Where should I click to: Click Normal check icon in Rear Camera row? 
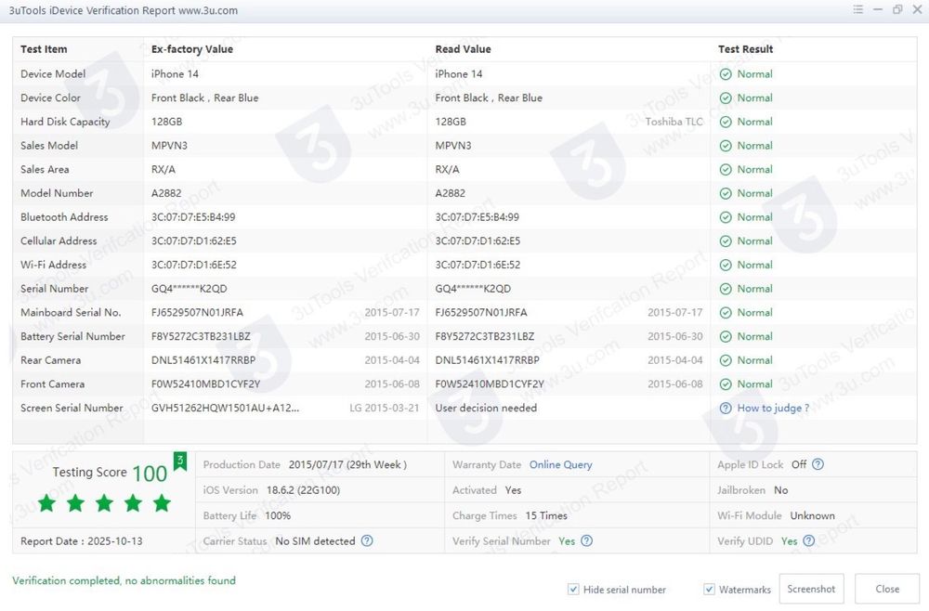pyautogui.click(x=726, y=360)
